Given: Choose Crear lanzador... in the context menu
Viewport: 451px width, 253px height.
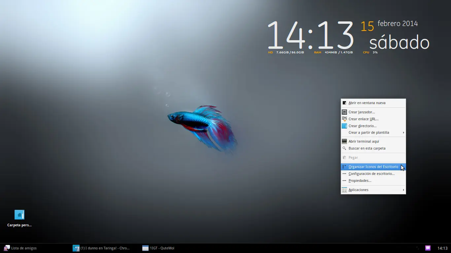Looking at the screenshot, I should (373, 112).
